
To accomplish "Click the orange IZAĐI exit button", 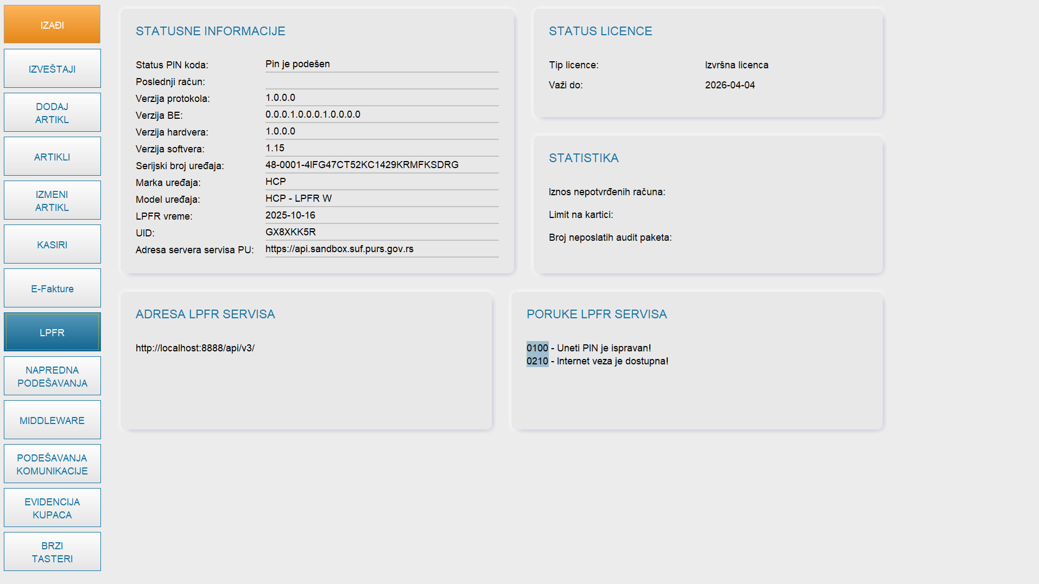I will (x=52, y=24).
